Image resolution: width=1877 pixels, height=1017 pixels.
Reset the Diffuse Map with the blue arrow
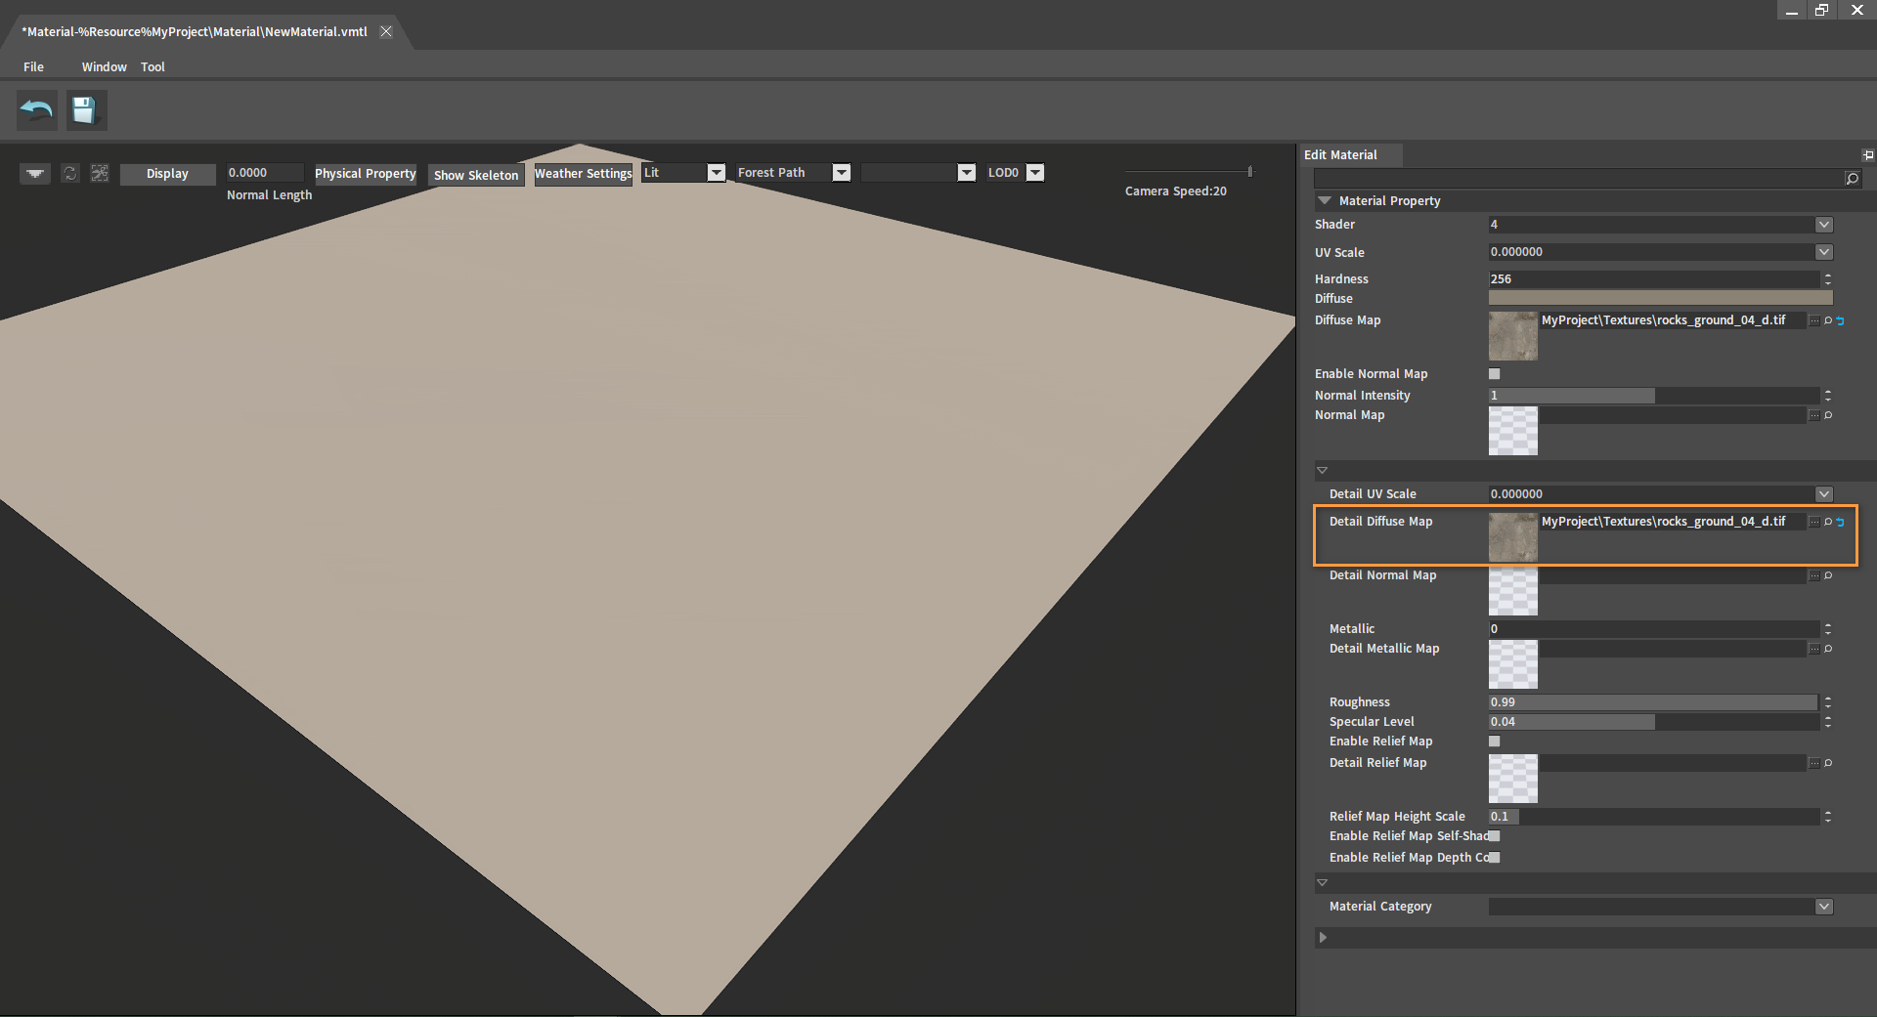click(1840, 320)
